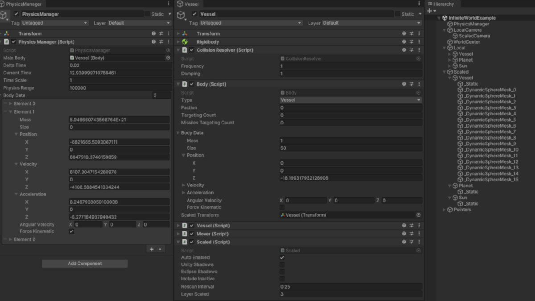Open help for Transform in PhysicsManager inspector

tap(154, 33)
